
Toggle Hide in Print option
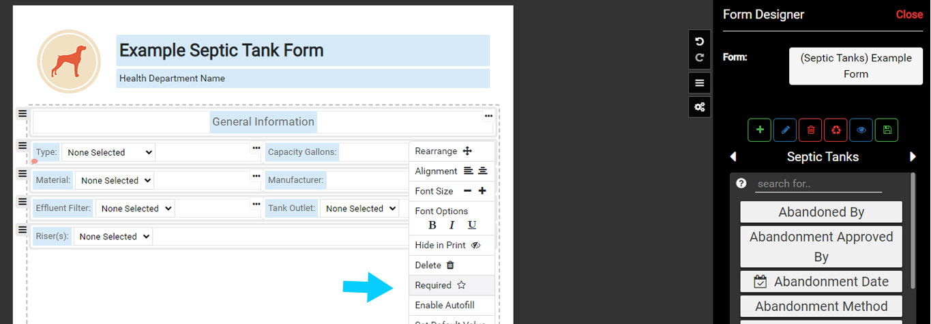[452, 245]
